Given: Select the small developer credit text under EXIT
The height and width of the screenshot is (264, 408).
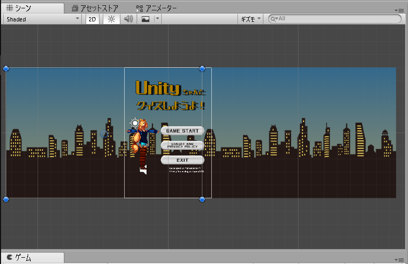Looking at the screenshot, I should pyautogui.click(x=187, y=170).
